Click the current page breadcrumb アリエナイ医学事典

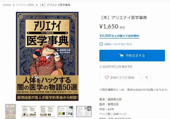click(x=55, y=5)
